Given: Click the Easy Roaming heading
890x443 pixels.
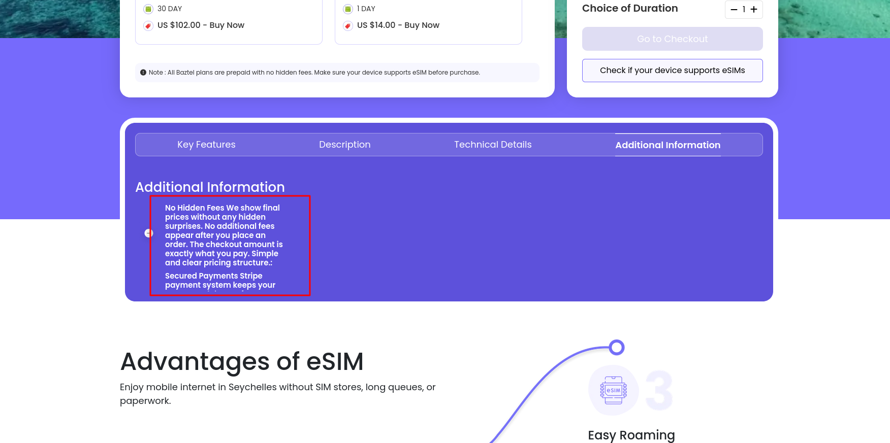Looking at the screenshot, I should coord(631,435).
